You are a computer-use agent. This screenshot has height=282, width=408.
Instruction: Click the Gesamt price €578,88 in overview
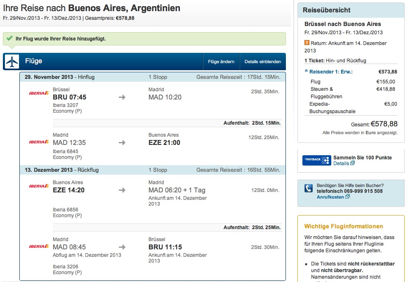(x=384, y=124)
